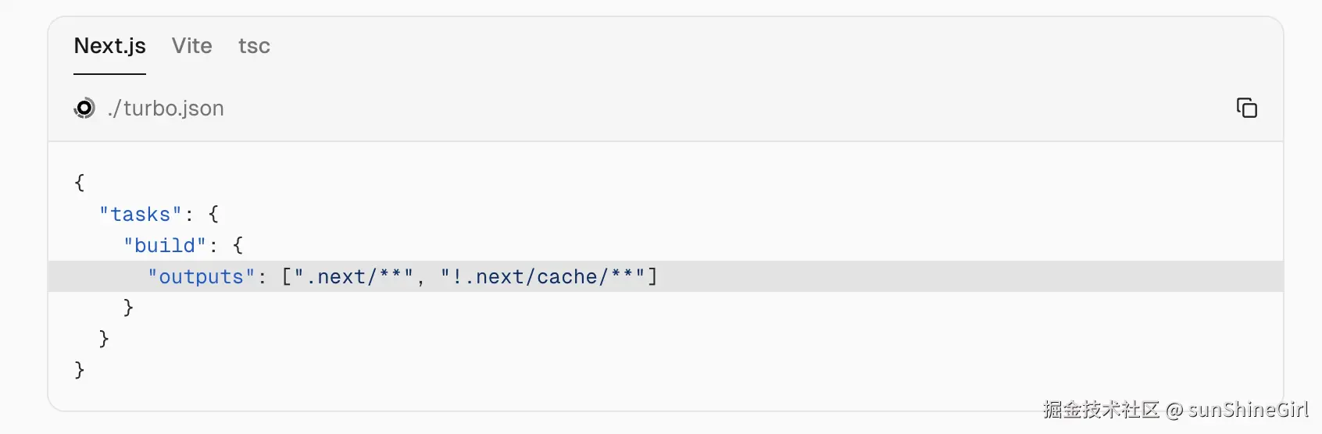The width and height of the screenshot is (1322, 434).
Task: Switch to the Vite tab
Action: pos(192,46)
